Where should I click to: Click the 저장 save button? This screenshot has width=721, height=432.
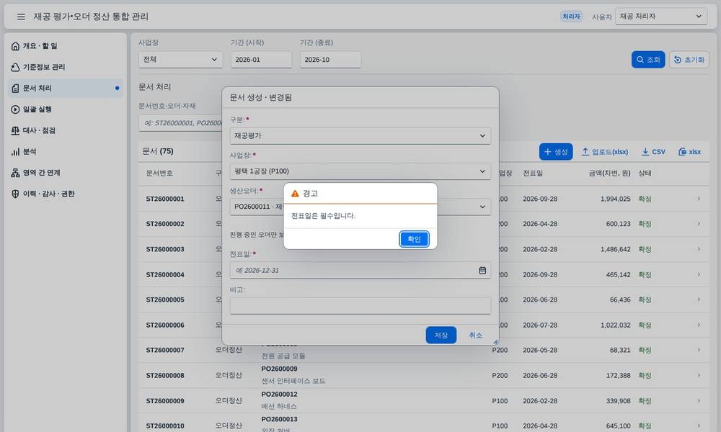(441, 335)
